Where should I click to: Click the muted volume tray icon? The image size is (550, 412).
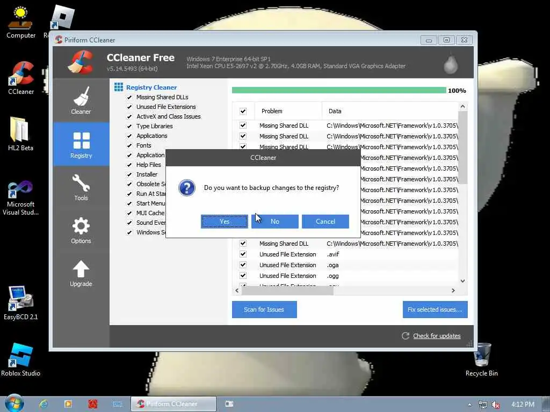coord(496,404)
